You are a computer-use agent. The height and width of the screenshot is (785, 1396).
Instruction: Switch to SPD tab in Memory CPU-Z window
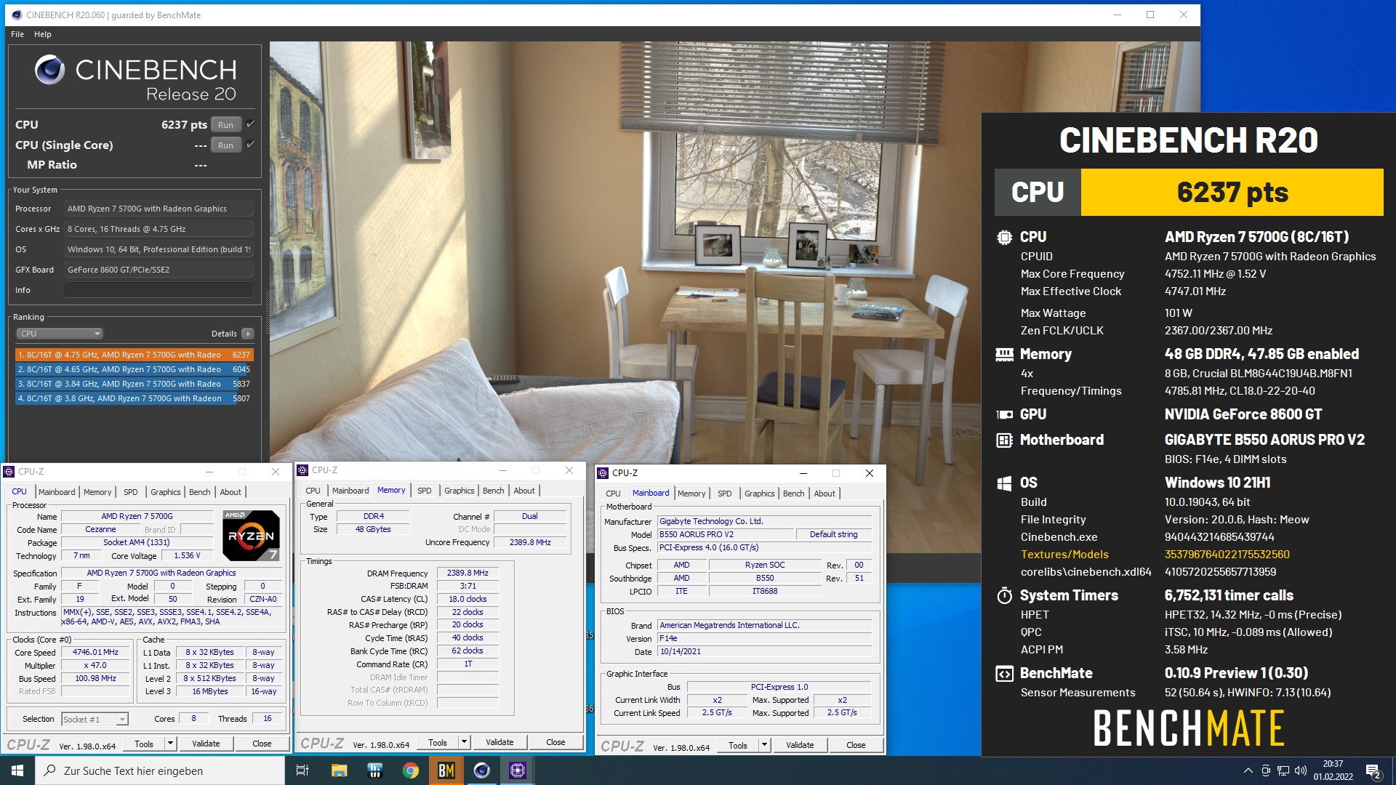425,491
